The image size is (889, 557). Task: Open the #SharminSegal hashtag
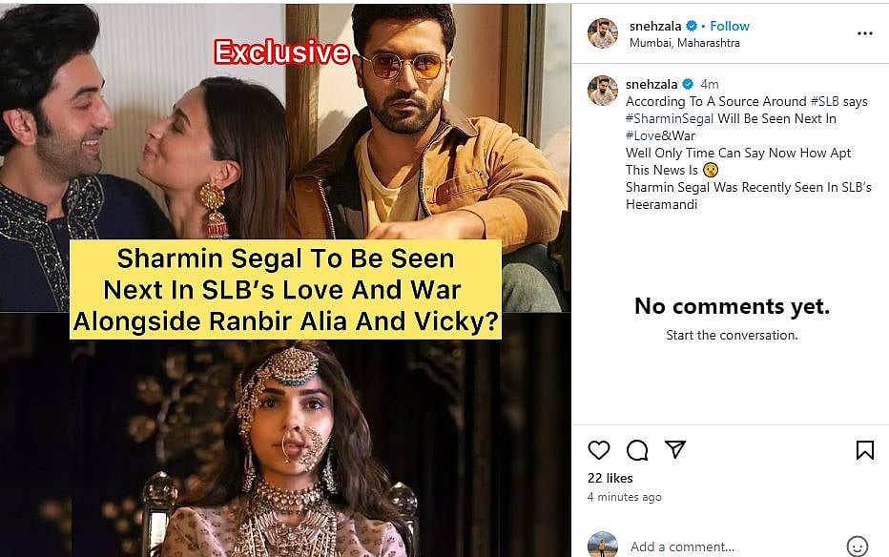pos(670,118)
